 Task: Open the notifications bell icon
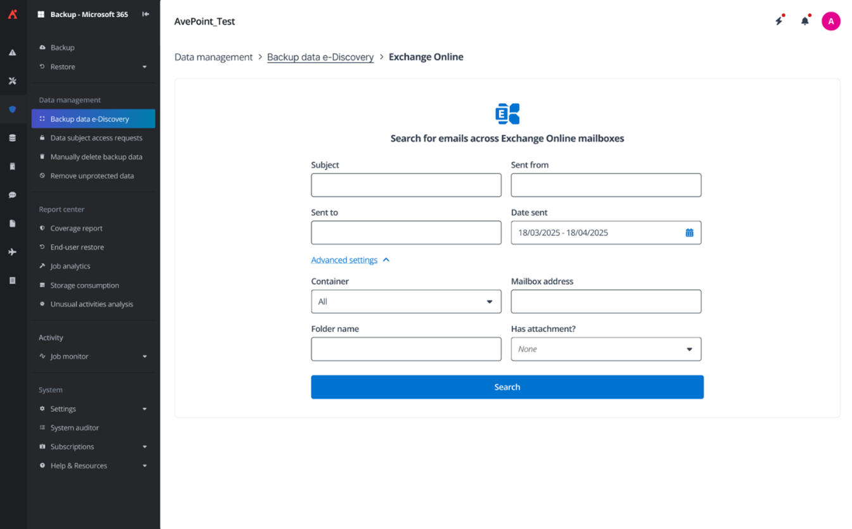(804, 21)
